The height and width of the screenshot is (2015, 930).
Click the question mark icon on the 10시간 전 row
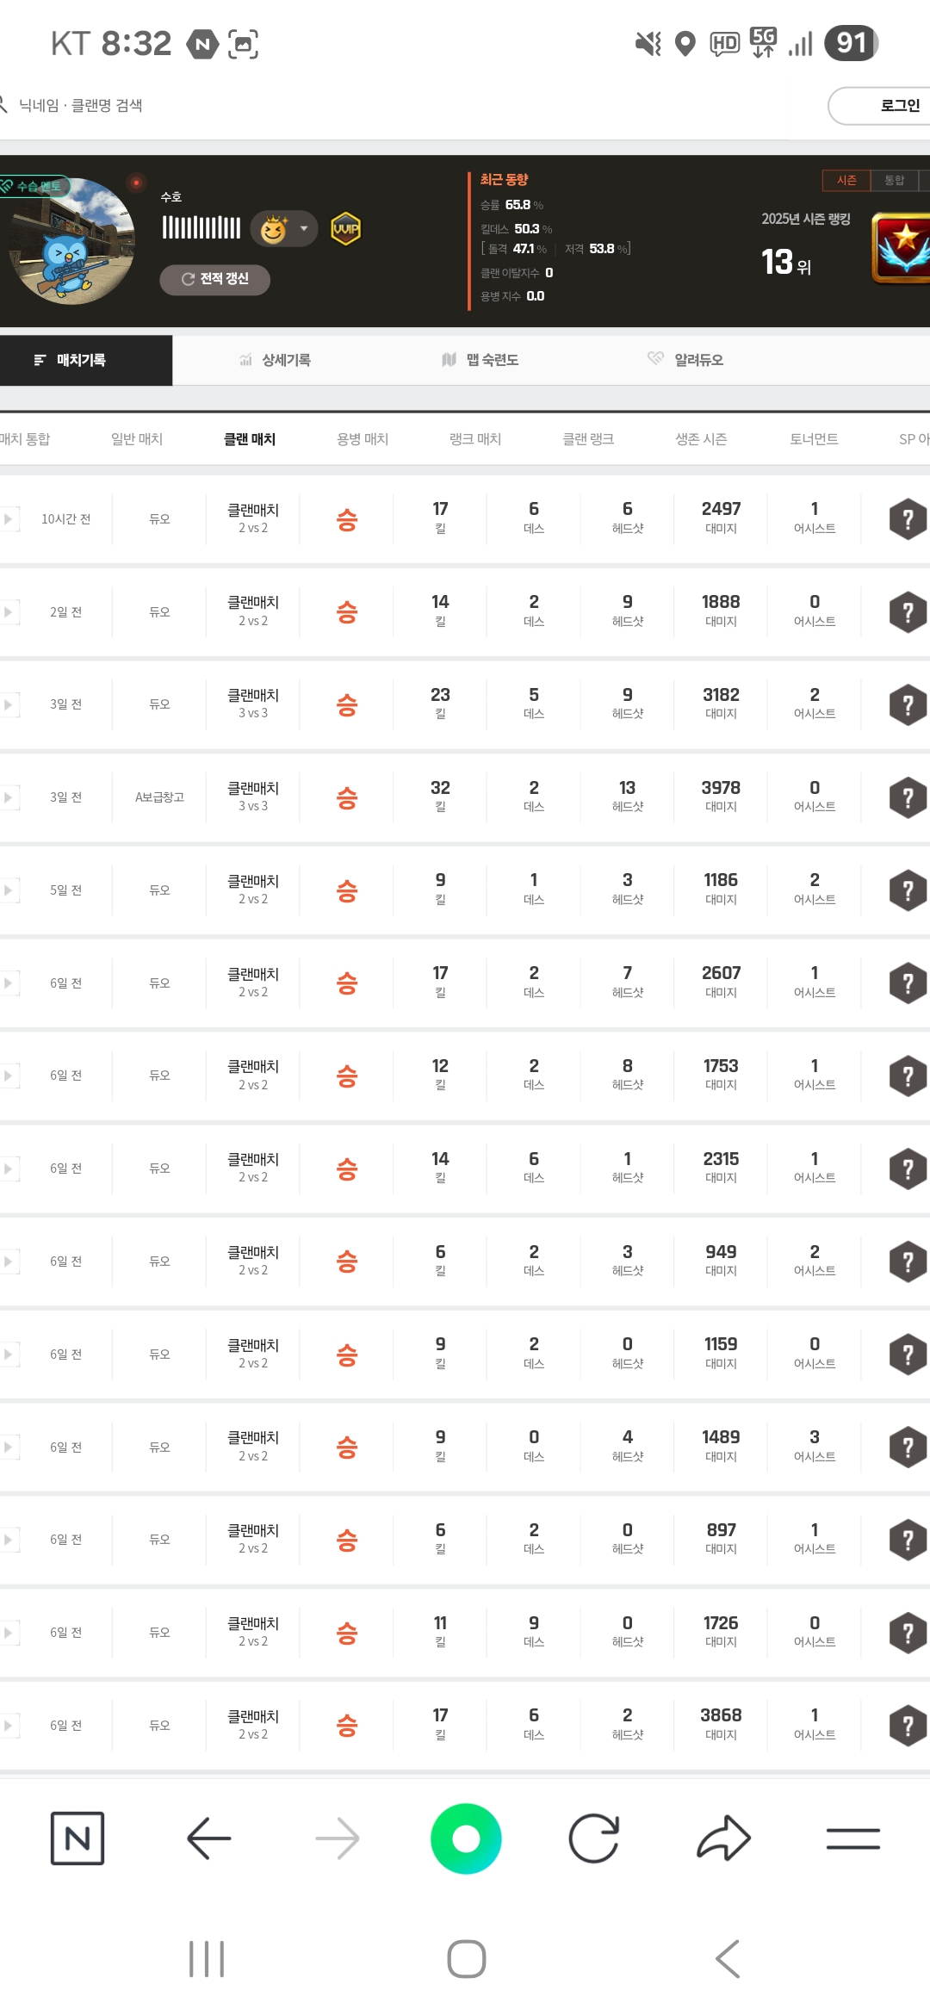(x=908, y=519)
